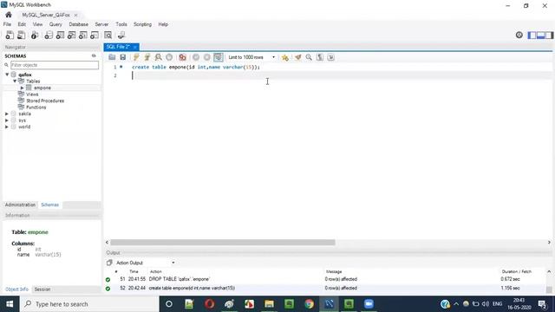This screenshot has width=555, height=312.
Task: Open the Query menu
Action: point(55,24)
